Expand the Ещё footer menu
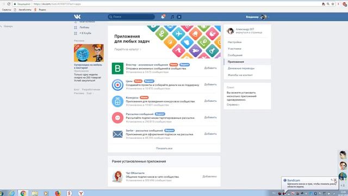This screenshot has width=348, height=196. [90, 93]
